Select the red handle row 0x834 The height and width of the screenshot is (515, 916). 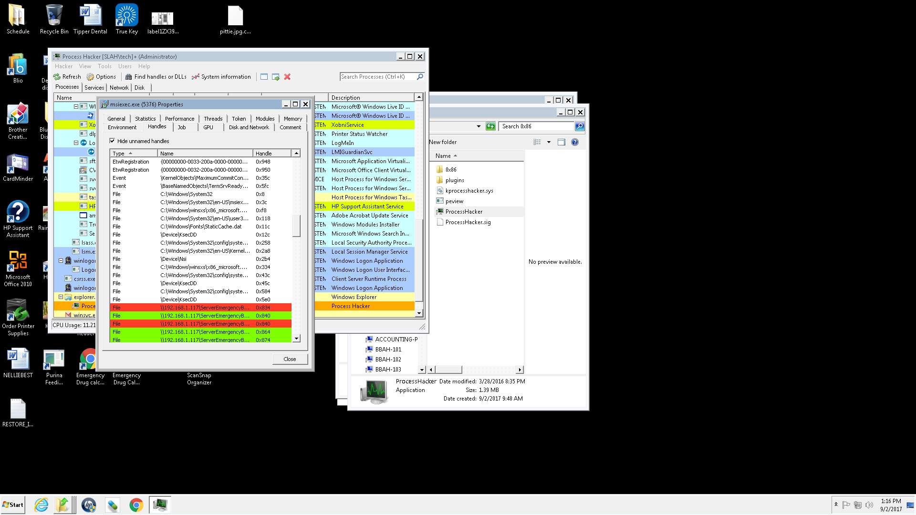(x=201, y=308)
